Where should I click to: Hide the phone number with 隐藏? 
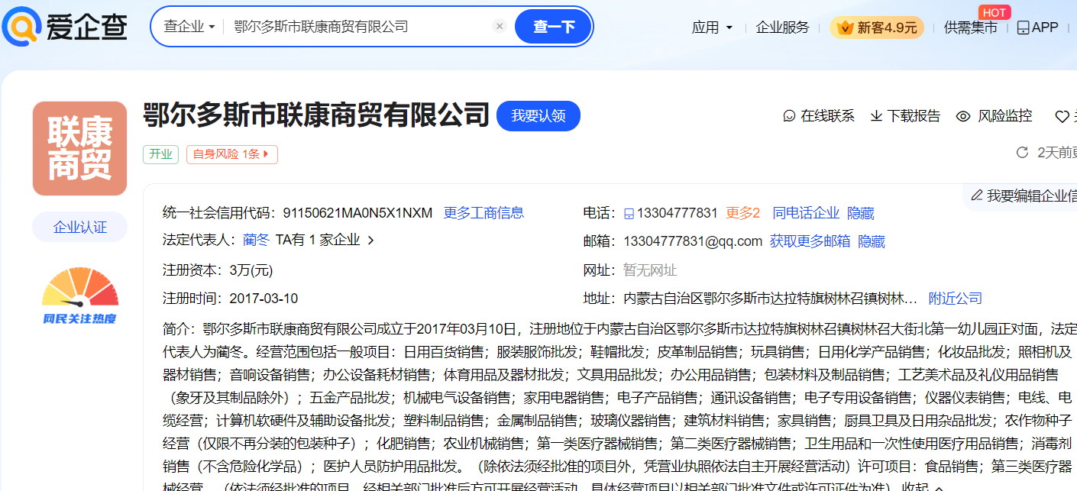861,214
